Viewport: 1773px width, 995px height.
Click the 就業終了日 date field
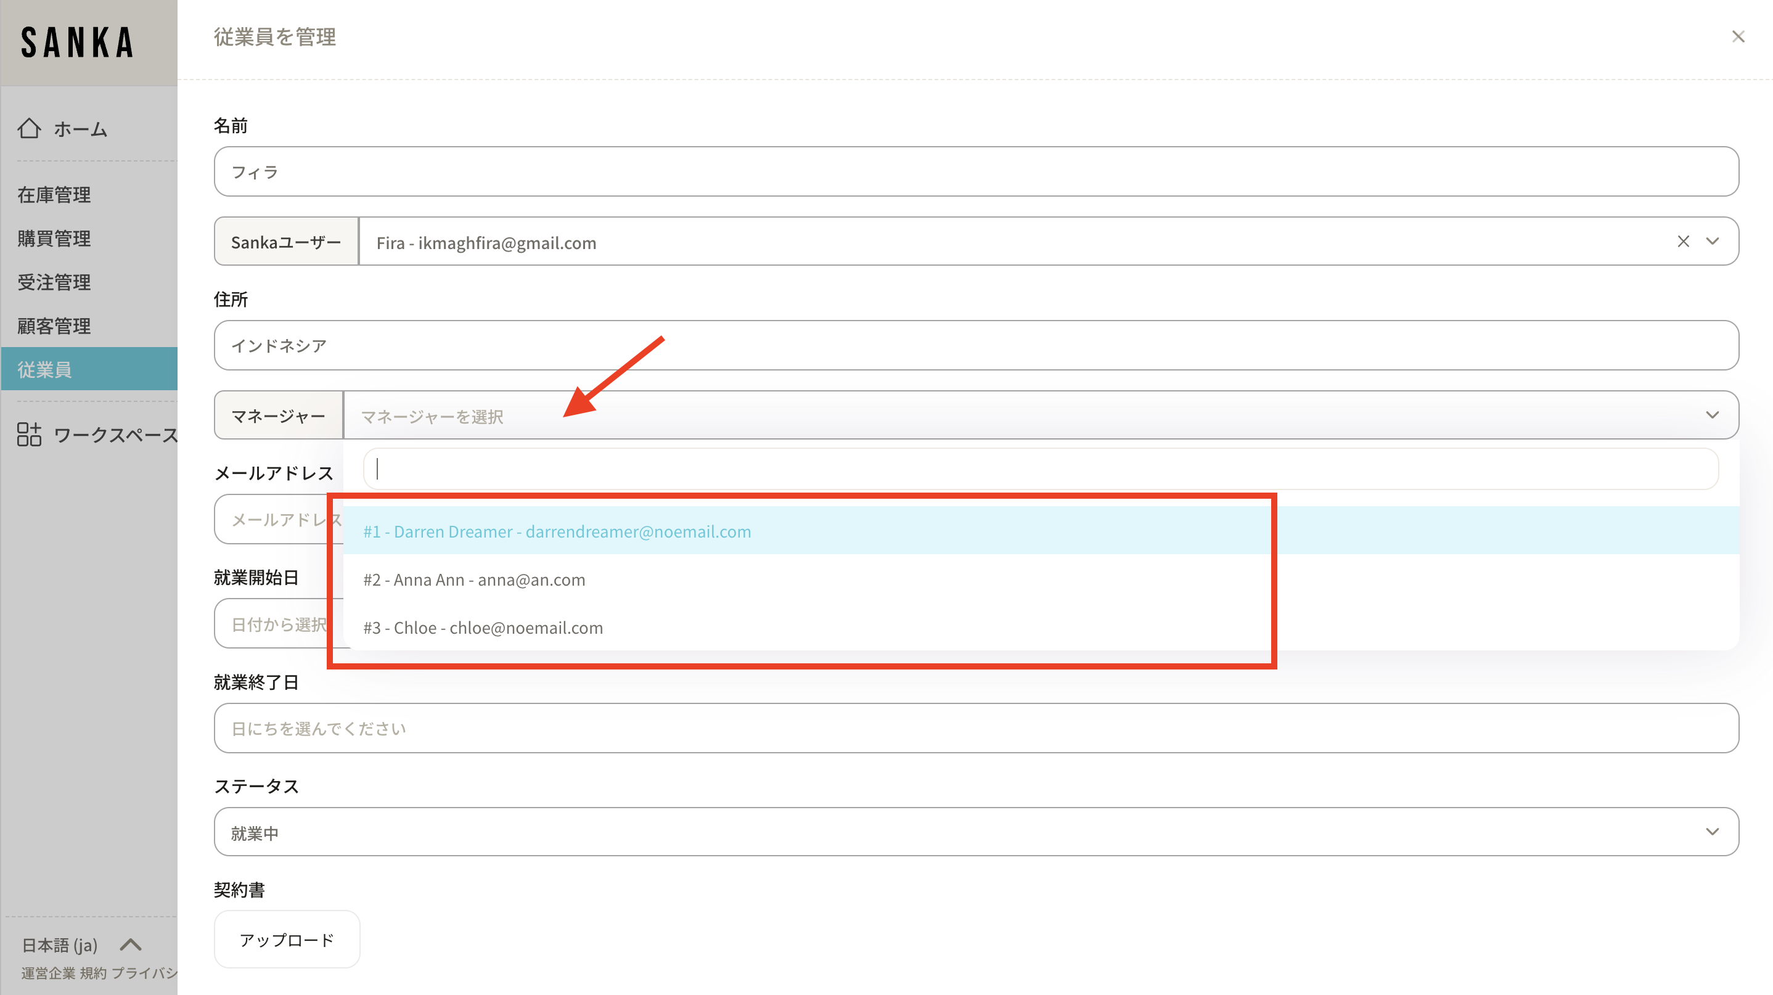(975, 728)
